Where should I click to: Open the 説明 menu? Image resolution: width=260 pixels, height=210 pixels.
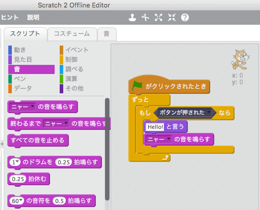(33, 17)
